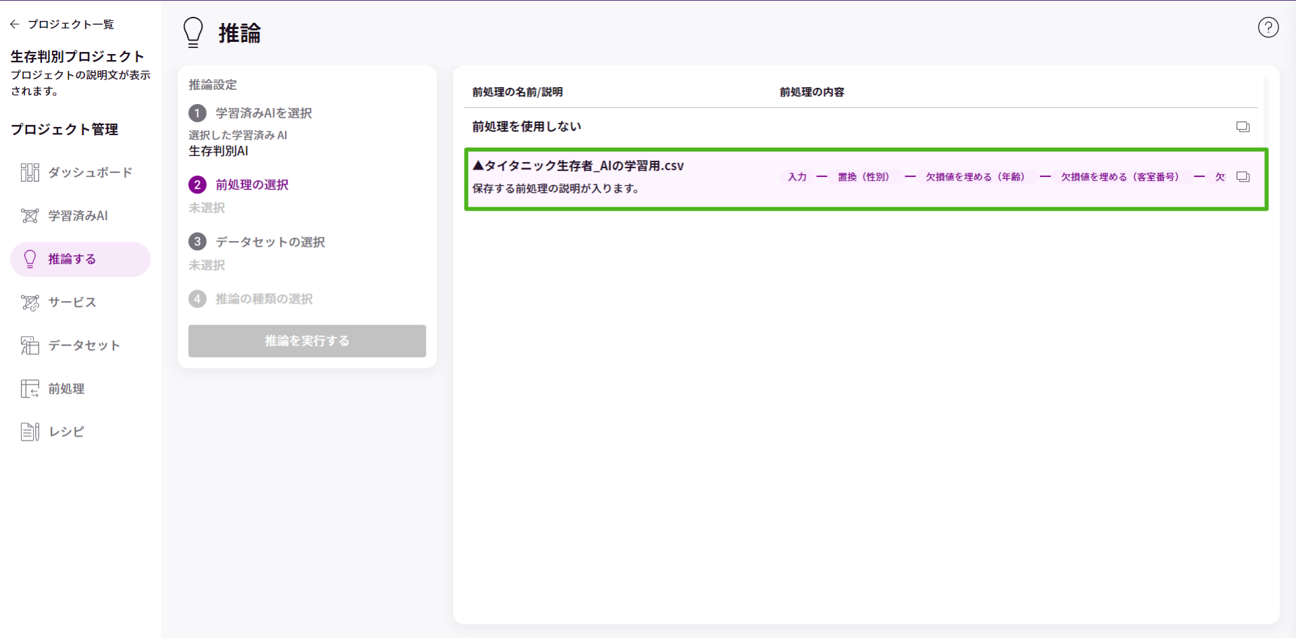Select step 4 推論の種類の選択
This screenshot has width=1296, height=638.
click(251, 299)
